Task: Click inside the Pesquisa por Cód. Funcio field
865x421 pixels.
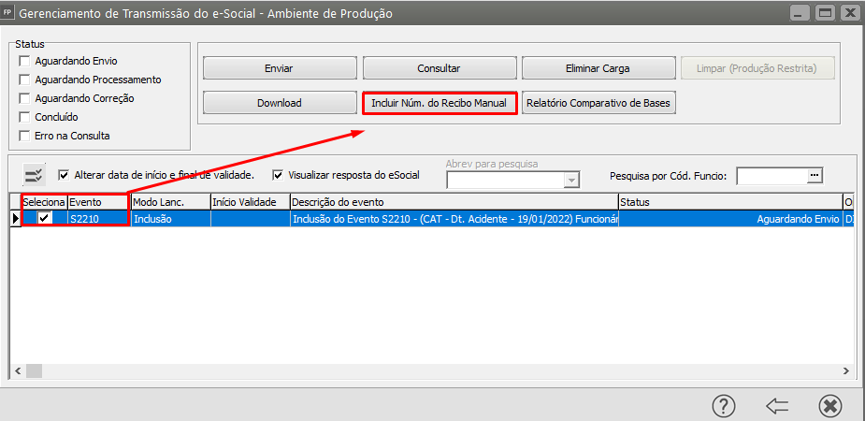Action: click(x=771, y=176)
